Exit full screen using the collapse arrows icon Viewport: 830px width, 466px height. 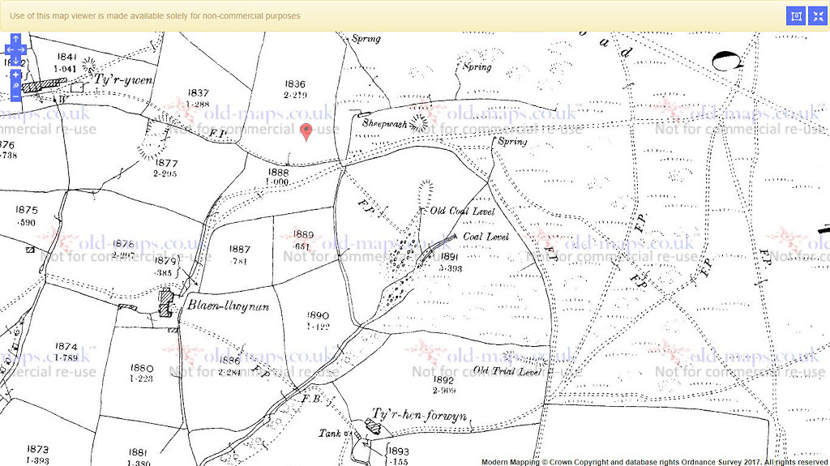point(819,16)
